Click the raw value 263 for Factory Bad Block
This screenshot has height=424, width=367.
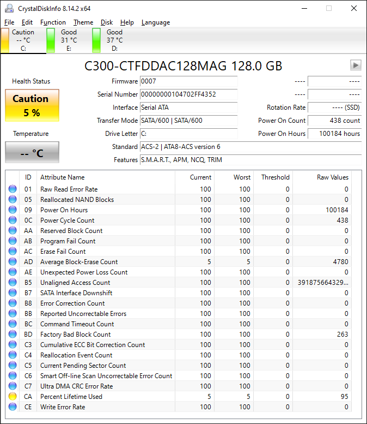(x=342, y=335)
